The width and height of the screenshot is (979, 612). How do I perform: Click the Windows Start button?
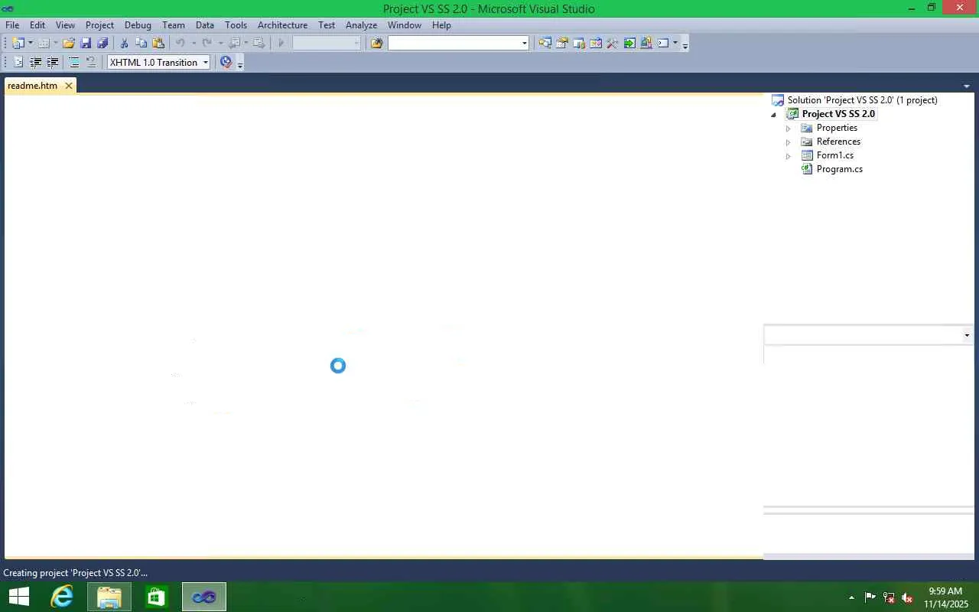[x=19, y=597]
